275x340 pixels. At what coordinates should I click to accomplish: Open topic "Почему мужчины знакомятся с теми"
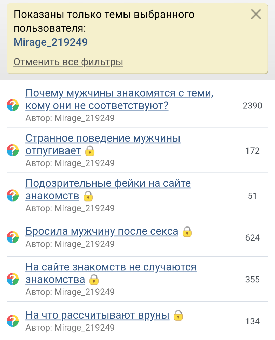119,93
